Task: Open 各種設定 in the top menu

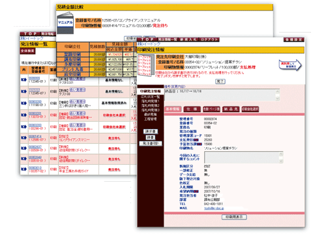Action: (x=294, y=40)
